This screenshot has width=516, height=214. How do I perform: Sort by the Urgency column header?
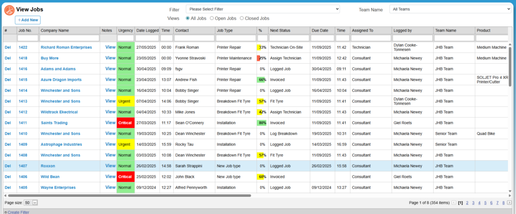pyautogui.click(x=125, y=31)
